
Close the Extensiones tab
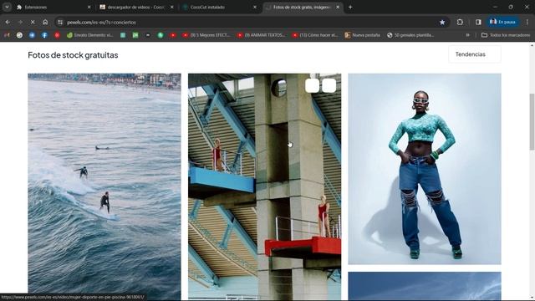(x=89, y=8)
